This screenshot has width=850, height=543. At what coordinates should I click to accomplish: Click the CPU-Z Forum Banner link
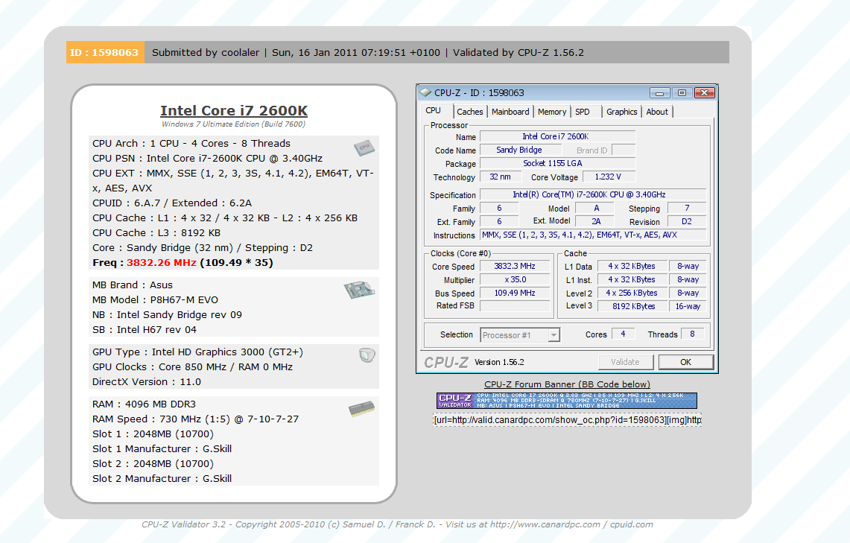tap(567, 384)
